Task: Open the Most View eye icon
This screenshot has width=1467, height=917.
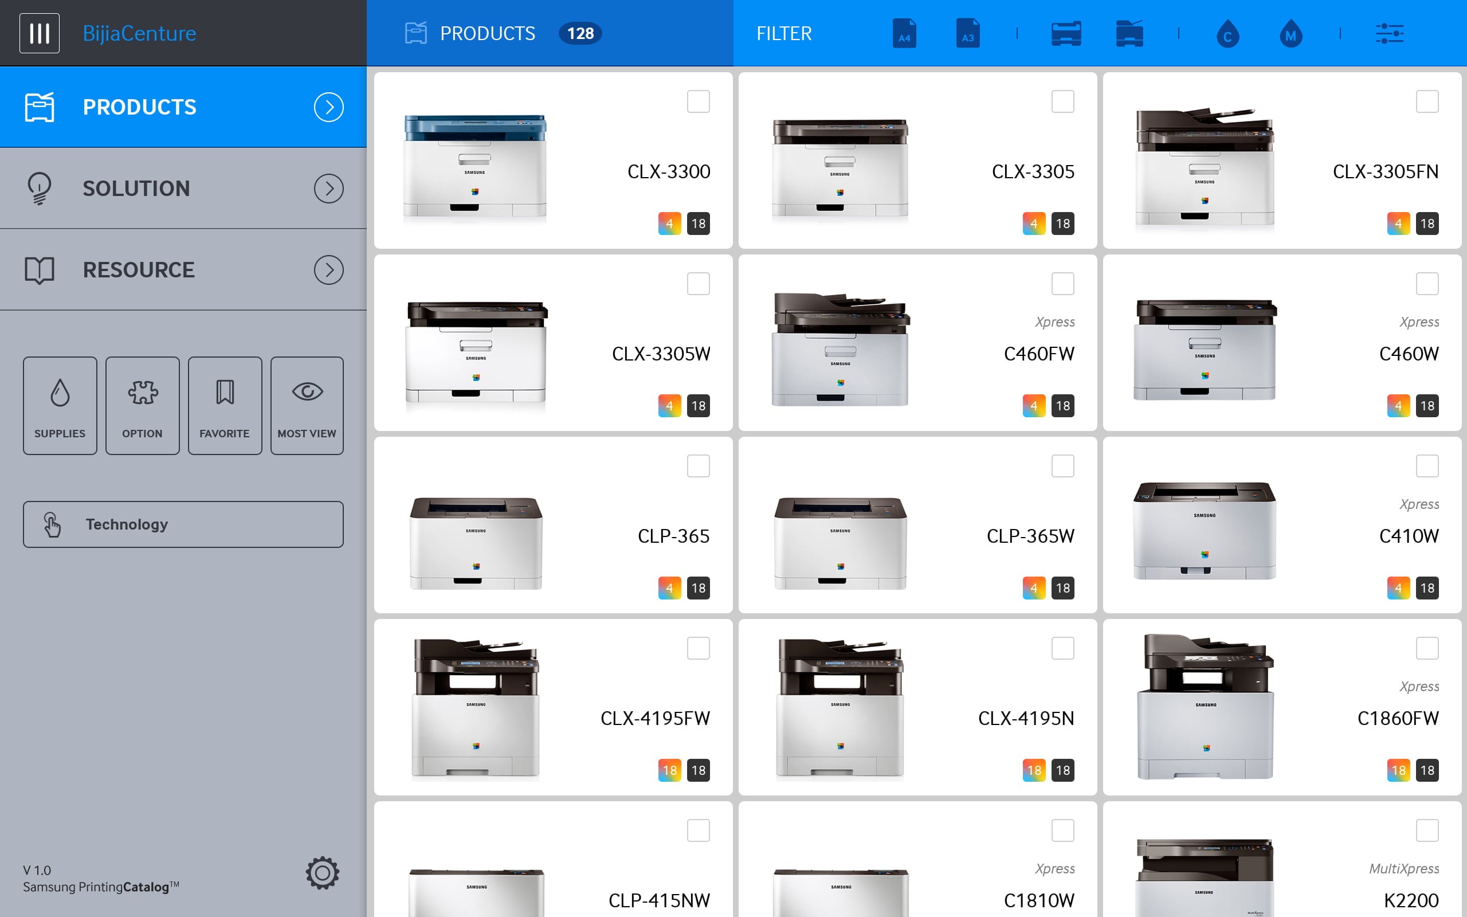Action: click(x=307, y=406)
